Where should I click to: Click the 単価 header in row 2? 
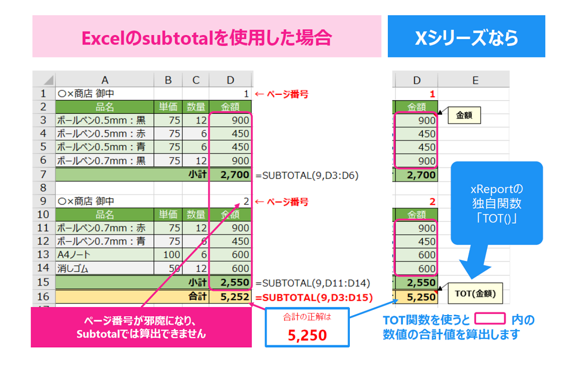point(168,107)
